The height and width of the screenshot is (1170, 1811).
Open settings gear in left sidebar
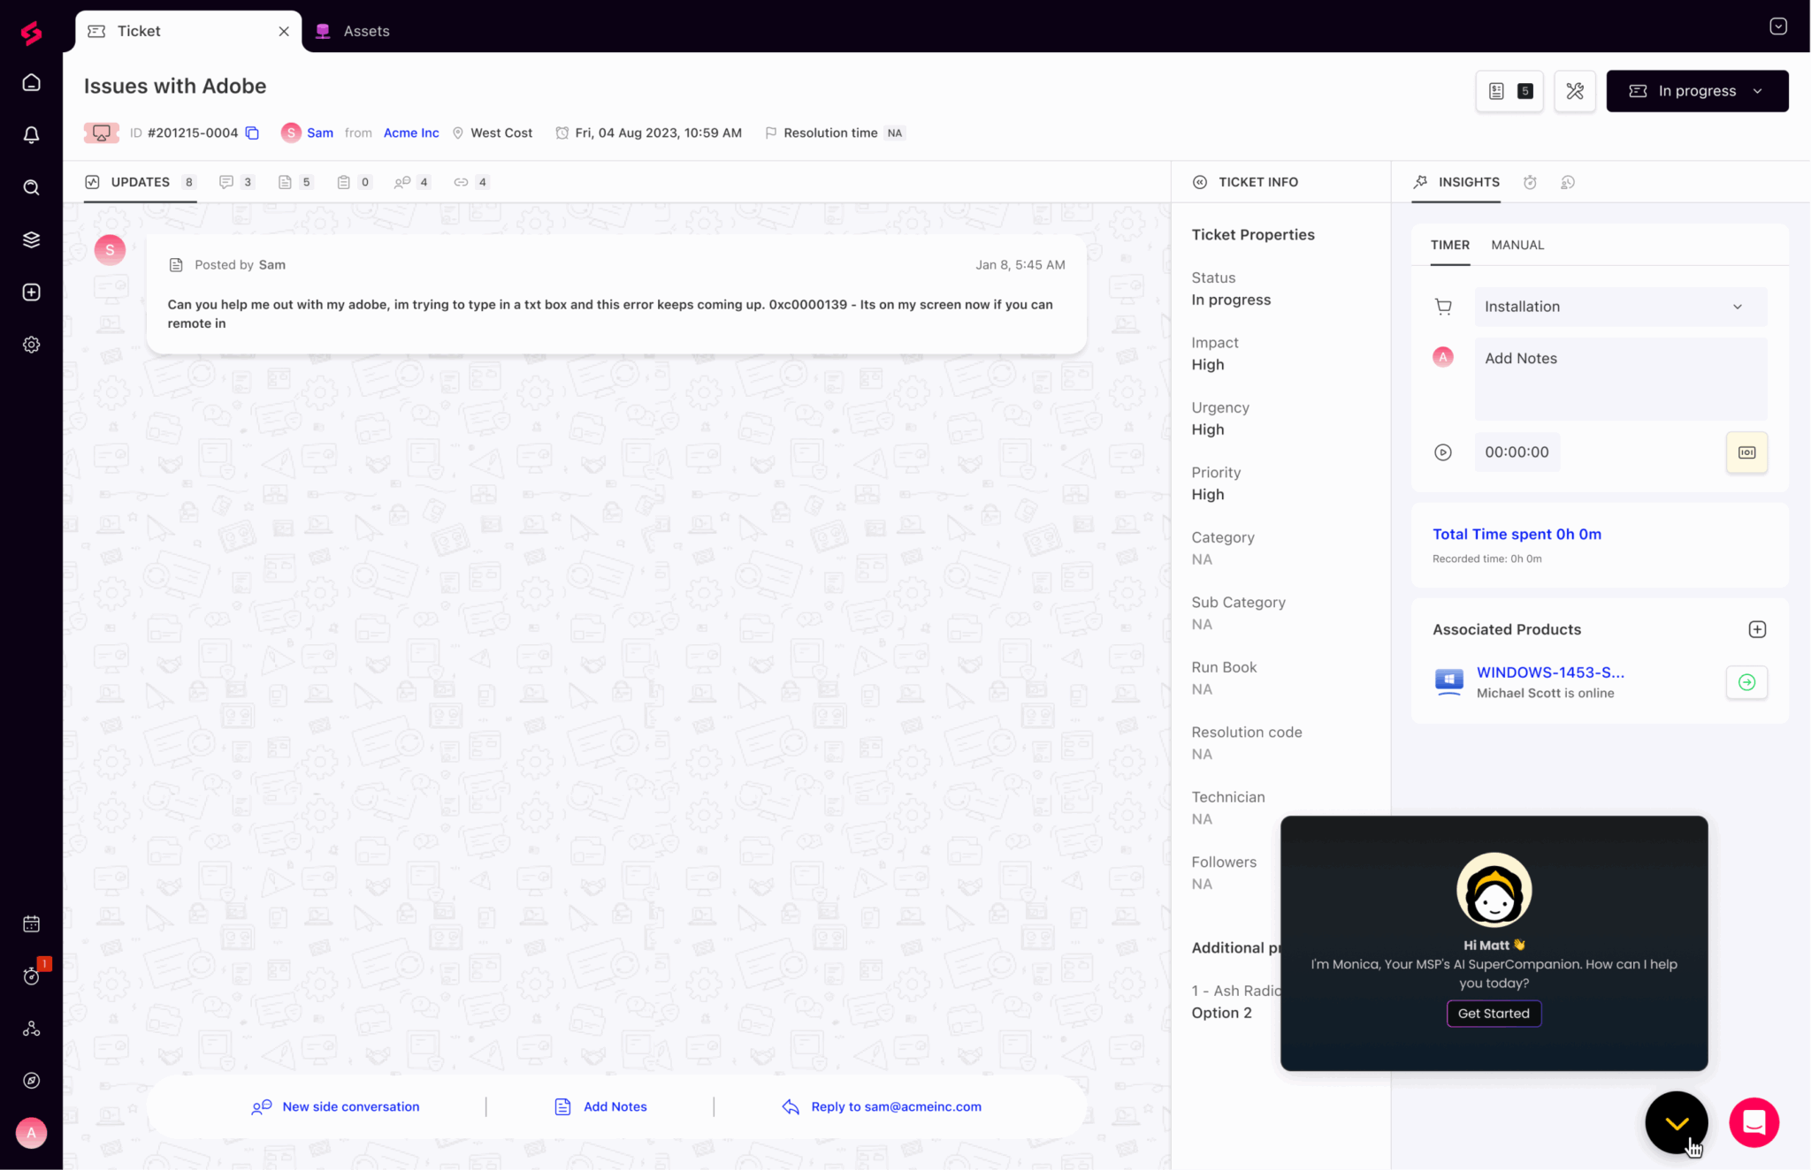click(x=31, y=345)
